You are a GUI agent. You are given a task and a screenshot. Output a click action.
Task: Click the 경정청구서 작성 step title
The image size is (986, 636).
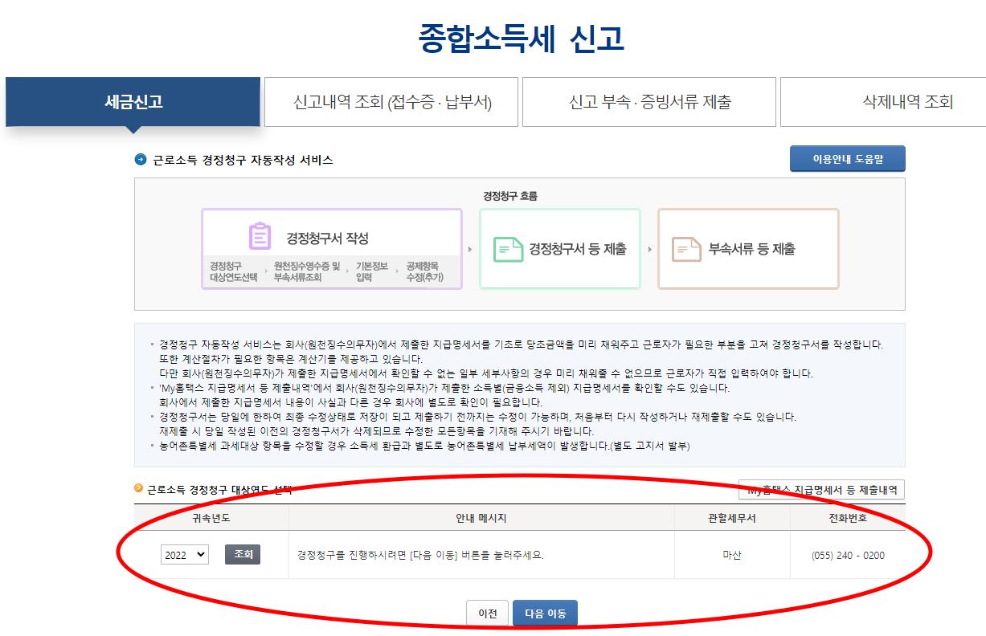(x=327, y=238)
